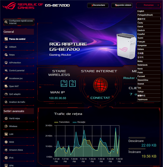Select Malay language option
The height and width of the screenshot is (167, 163).
149,61
